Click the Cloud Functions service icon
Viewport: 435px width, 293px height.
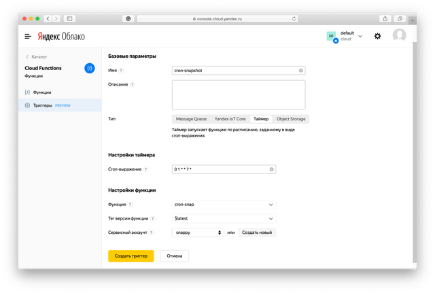[89, 68]
